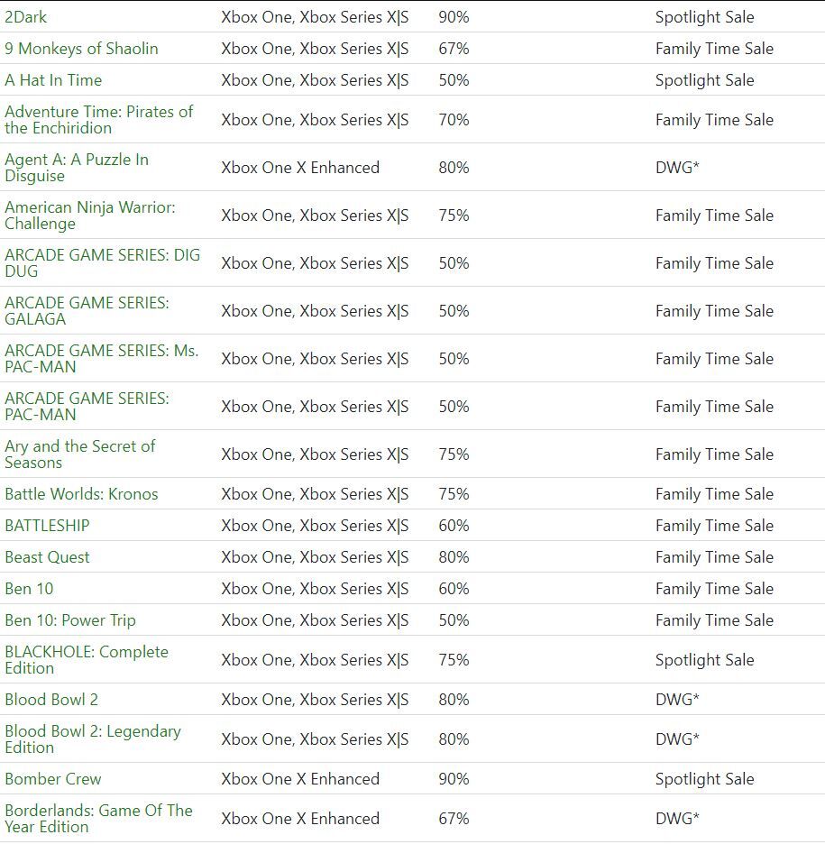Select Spotlight Sale in A Hat In Time row

click(x=704, y=80)
